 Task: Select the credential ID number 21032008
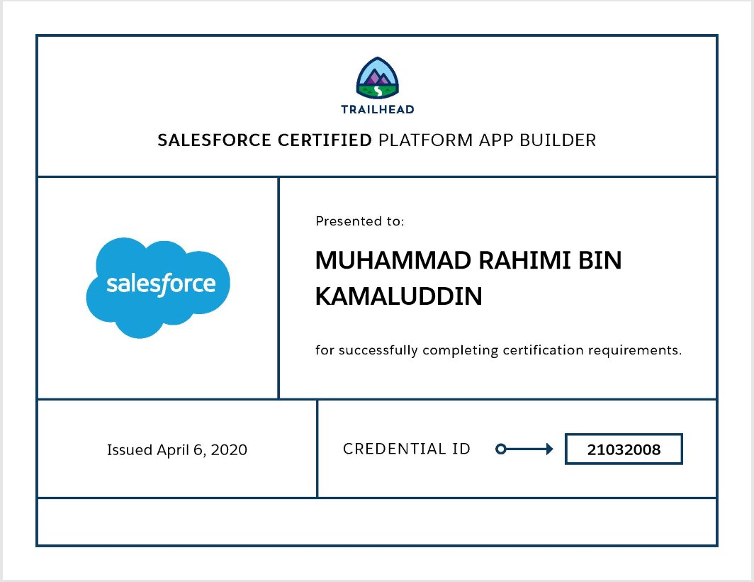(x=624, y=449)
